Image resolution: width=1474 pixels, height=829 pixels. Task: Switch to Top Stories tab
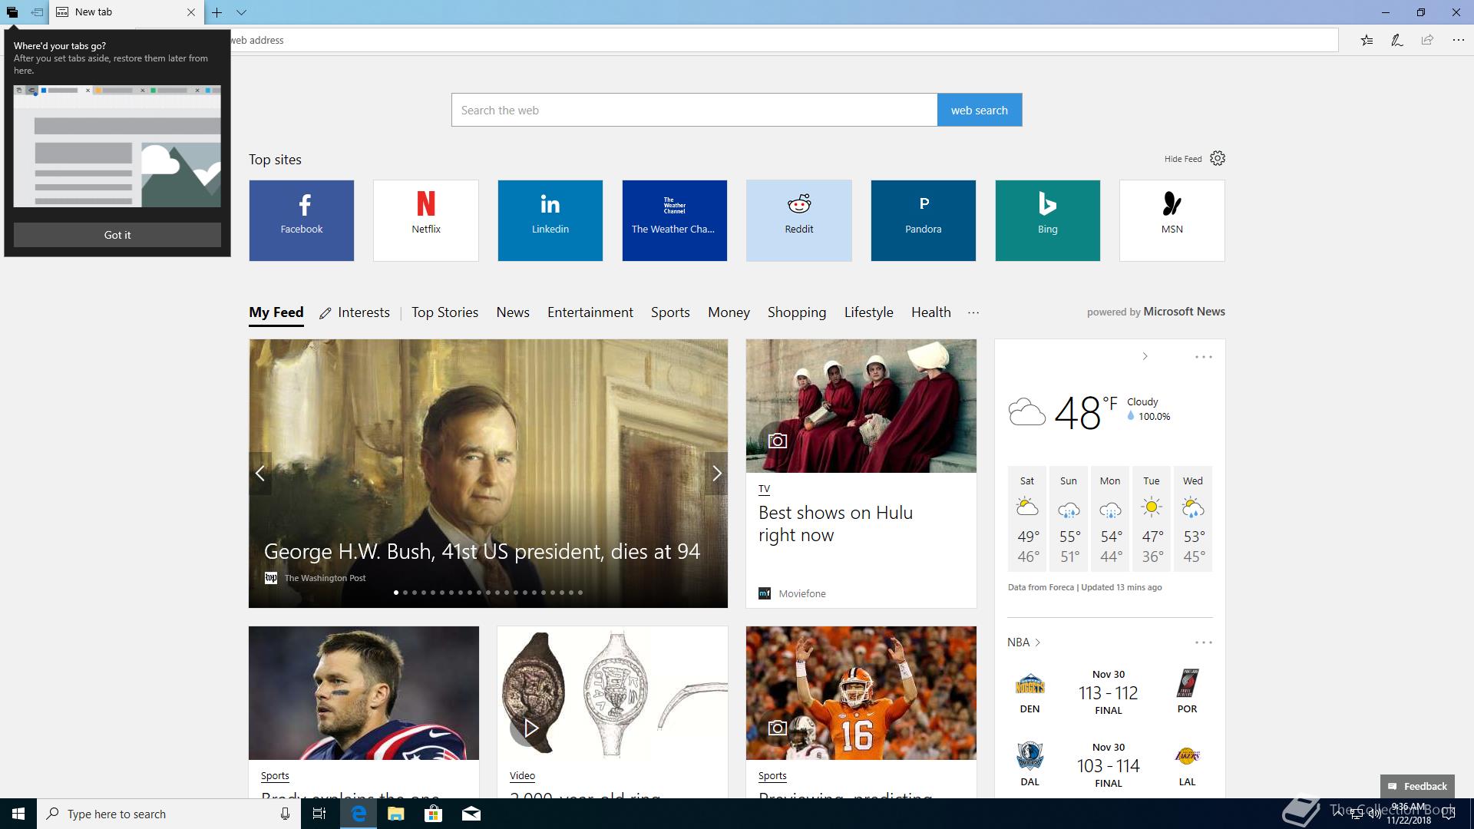(x=445, y=312)
